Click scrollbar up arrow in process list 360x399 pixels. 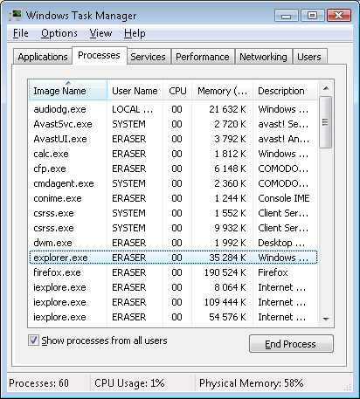tap(326, 88)
